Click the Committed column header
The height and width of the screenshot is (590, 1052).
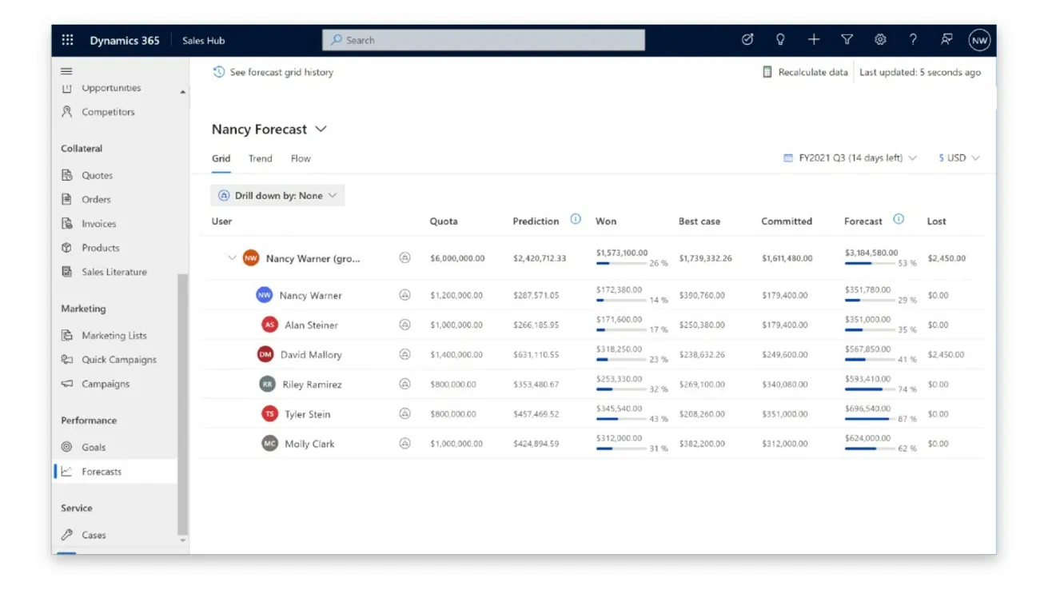(x=787, y=221)
